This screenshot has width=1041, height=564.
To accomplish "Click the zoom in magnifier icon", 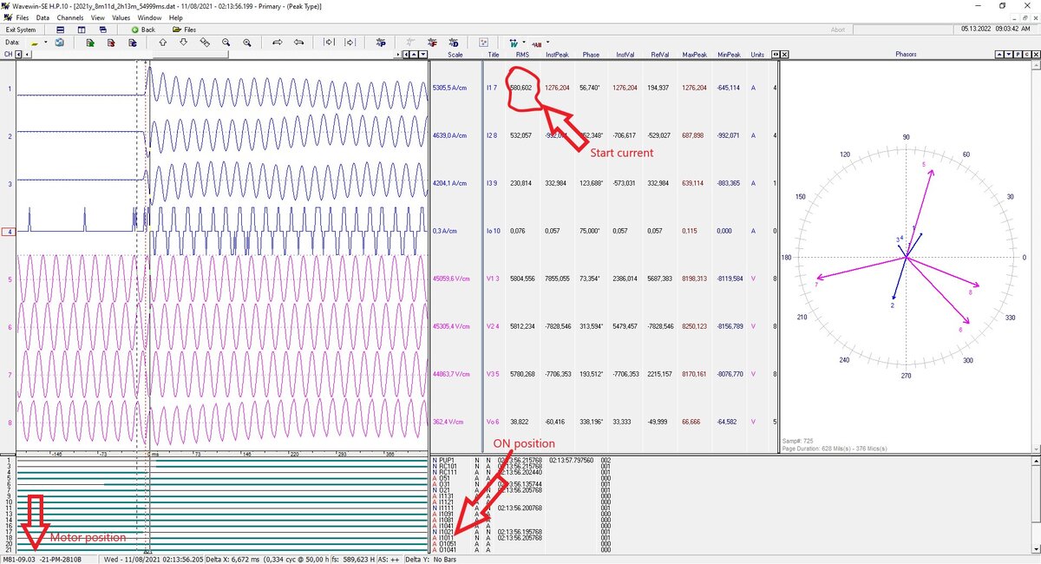I will click(x=246, y=42).
